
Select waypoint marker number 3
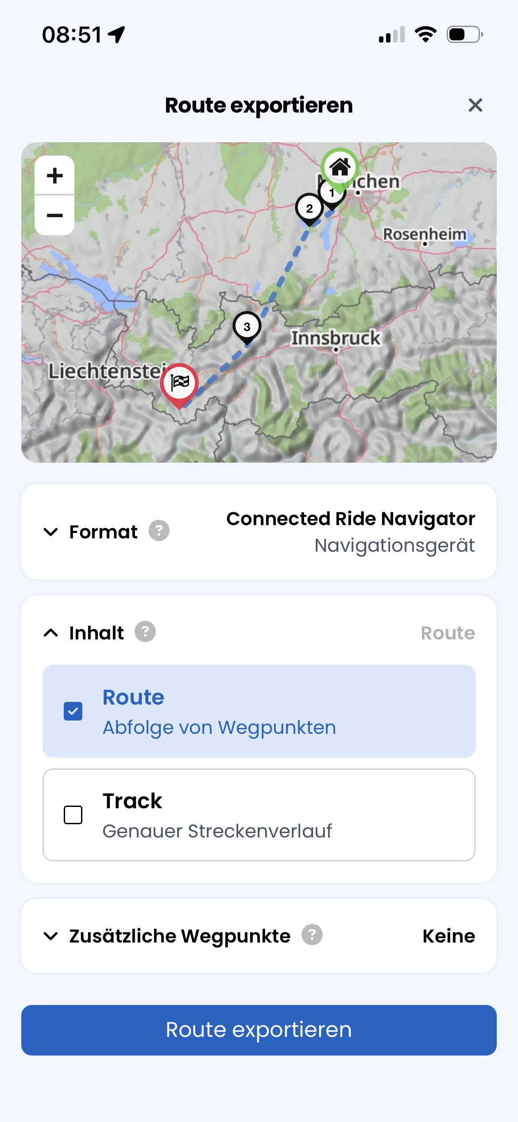(247, 327)
